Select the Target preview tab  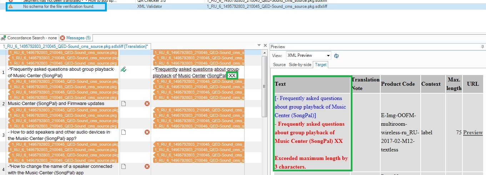[321, 65]
